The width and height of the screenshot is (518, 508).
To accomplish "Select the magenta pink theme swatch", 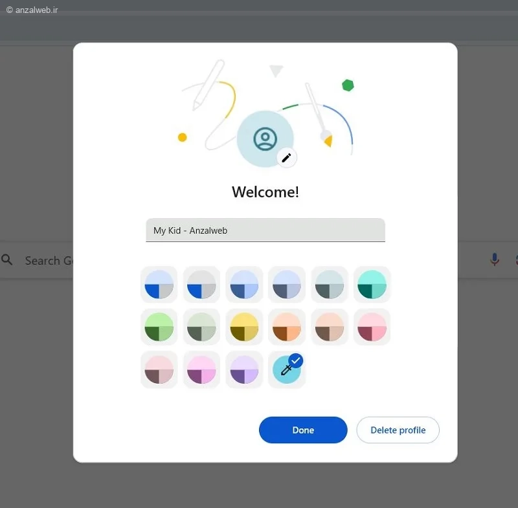I will point(201,370).
